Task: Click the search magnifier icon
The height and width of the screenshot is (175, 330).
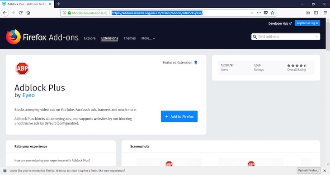Action: 255,36
